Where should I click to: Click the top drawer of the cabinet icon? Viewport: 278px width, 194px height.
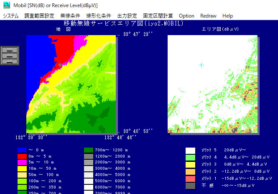10,50
